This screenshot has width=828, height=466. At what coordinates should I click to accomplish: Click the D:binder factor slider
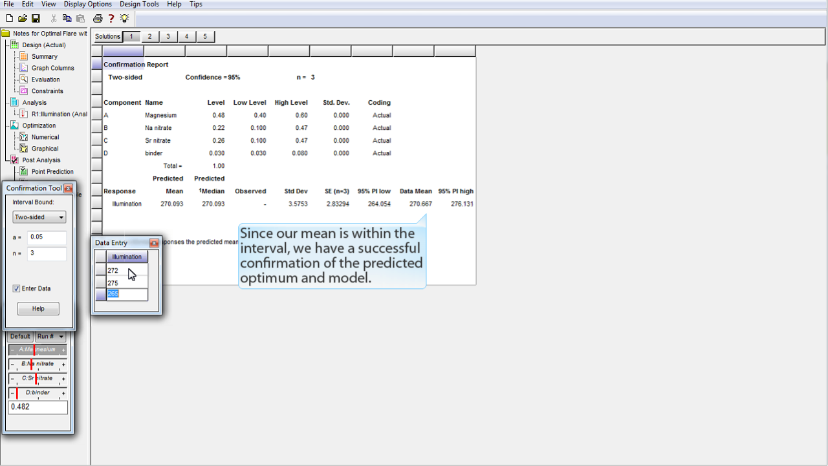tap(38, 392)
